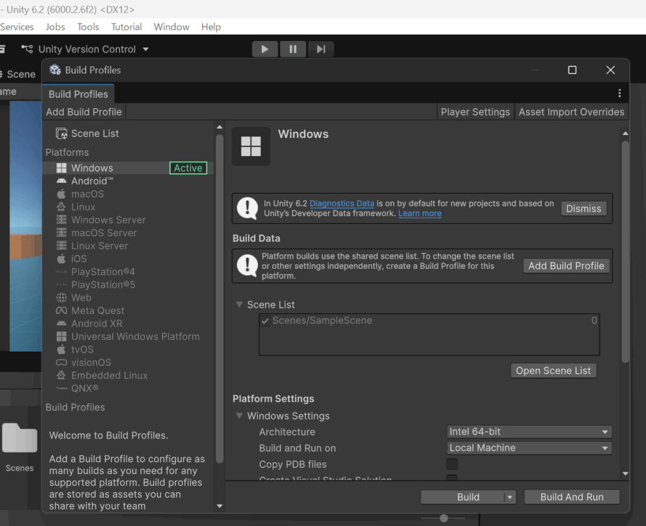Select the Android platform icon
646x526 pixels.
61,181
